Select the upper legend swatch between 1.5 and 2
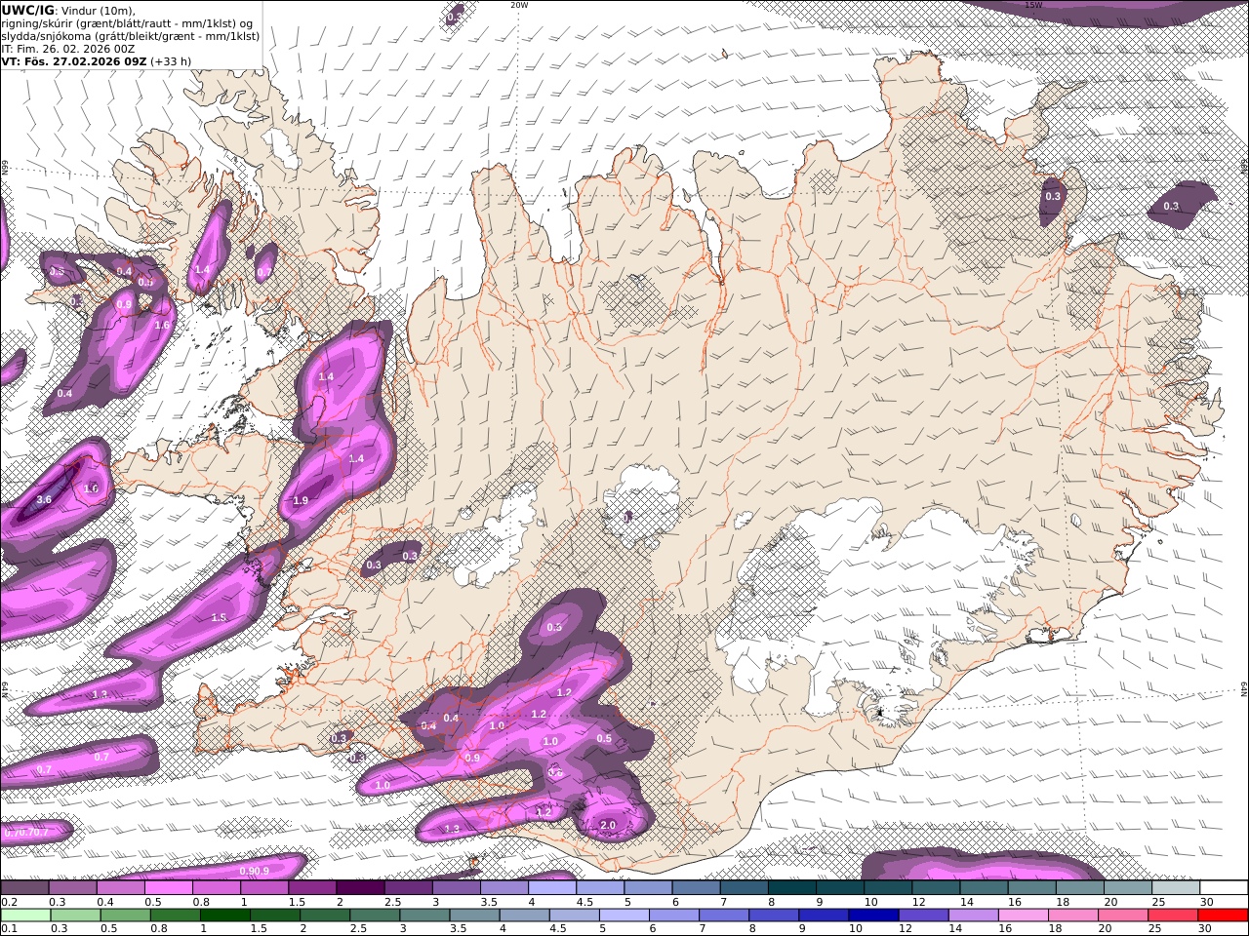 point(313,888)
